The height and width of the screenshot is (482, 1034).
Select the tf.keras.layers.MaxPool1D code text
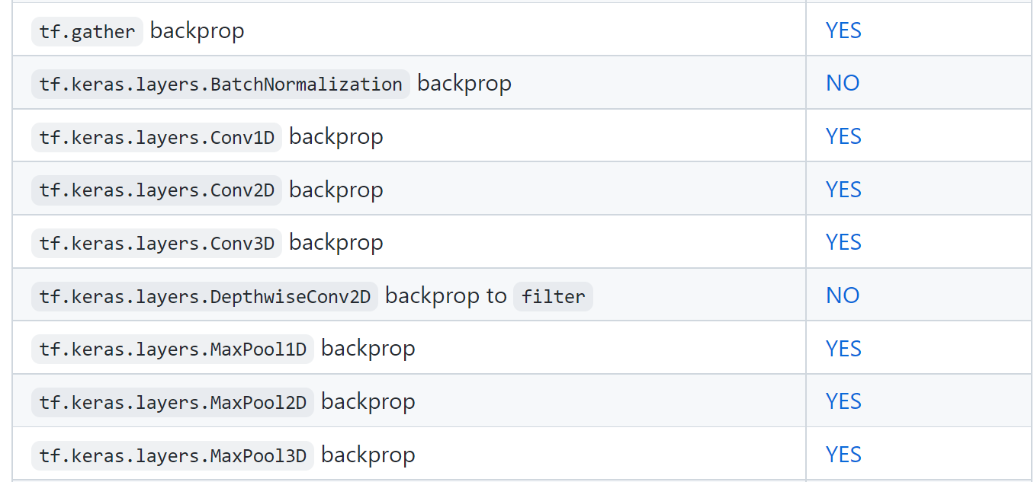pos(172,350)
